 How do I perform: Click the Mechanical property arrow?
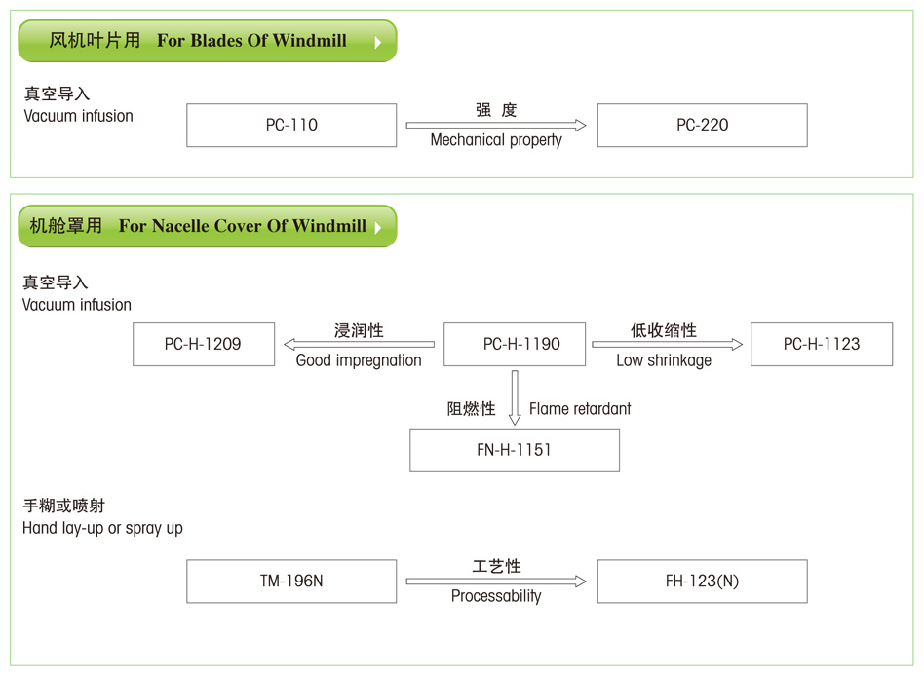(496, 125)
